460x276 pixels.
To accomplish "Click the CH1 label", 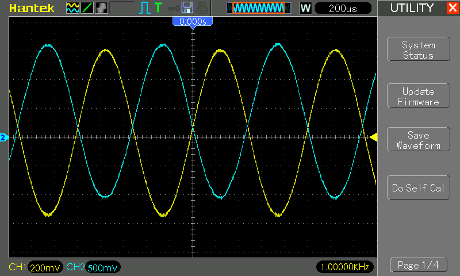I will (17, 267).
